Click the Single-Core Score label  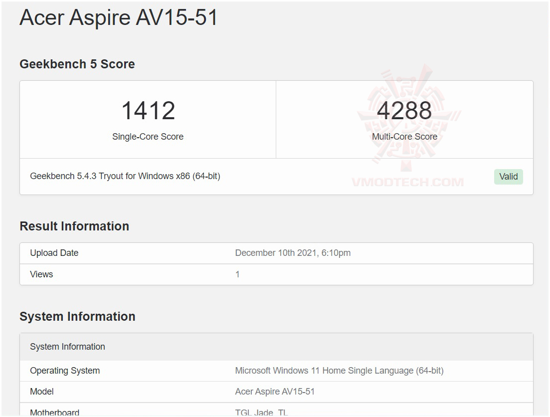[148, 137]
